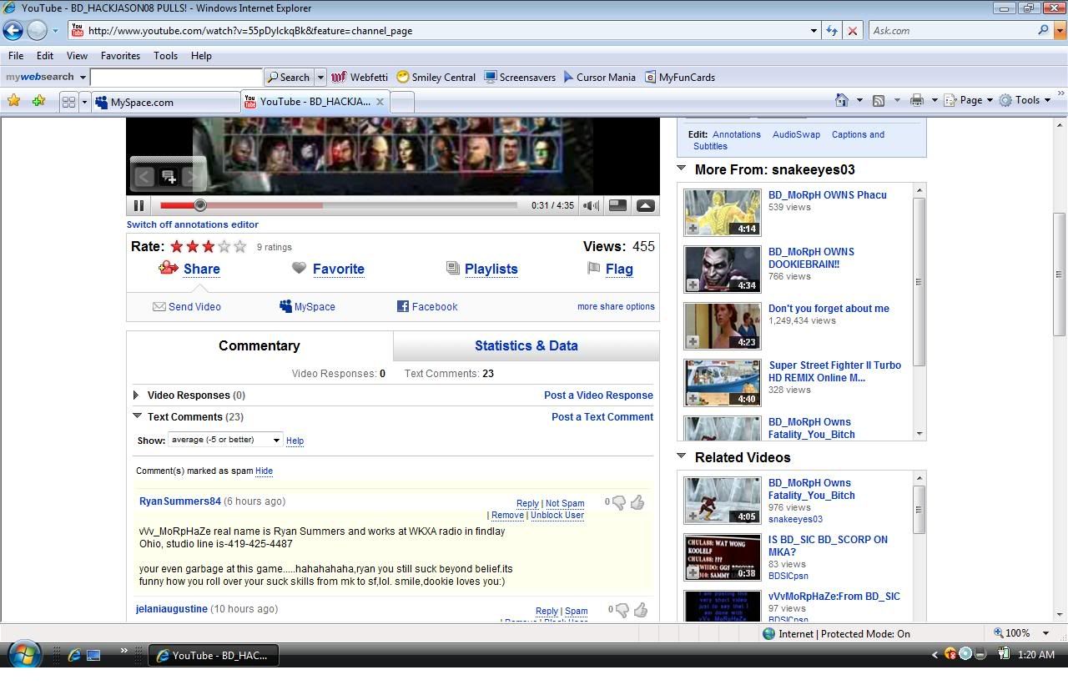Screen dimensions: 1068x690
Task: Pause the video playback
Action: [139, 205]
